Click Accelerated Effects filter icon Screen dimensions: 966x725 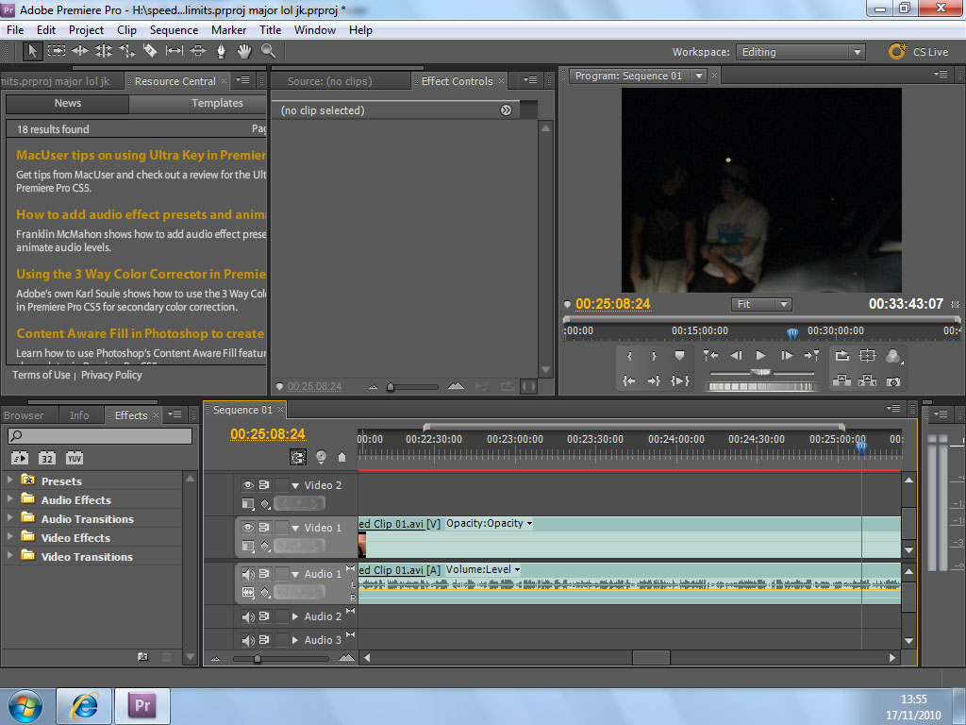20,458
